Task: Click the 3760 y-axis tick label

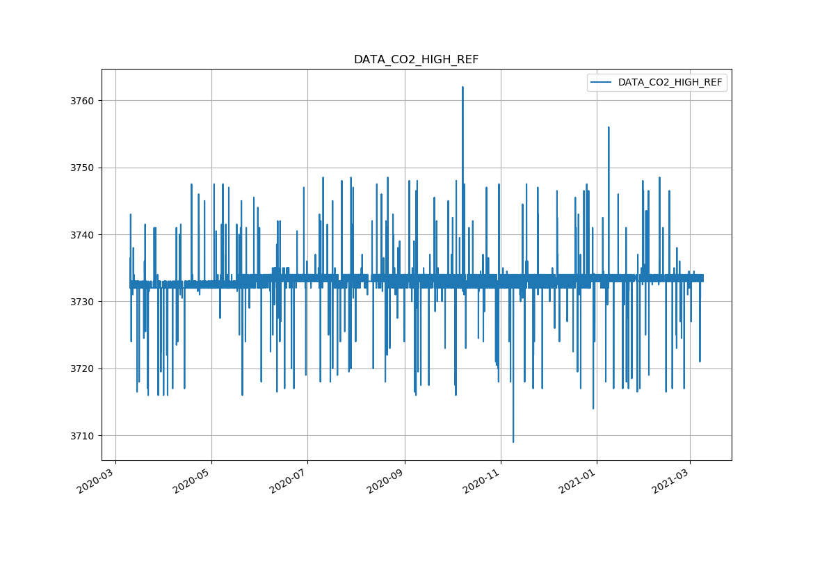Action: pyautogui.click(x=82, y=101)
